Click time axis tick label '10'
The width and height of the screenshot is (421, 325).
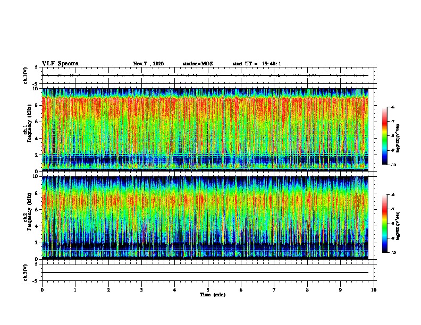374,290
